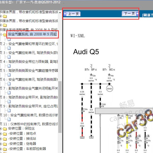Click the B163 connection circle in diagram
The image size is (153, 153).
pyautogui.click(x=109, y=89)
